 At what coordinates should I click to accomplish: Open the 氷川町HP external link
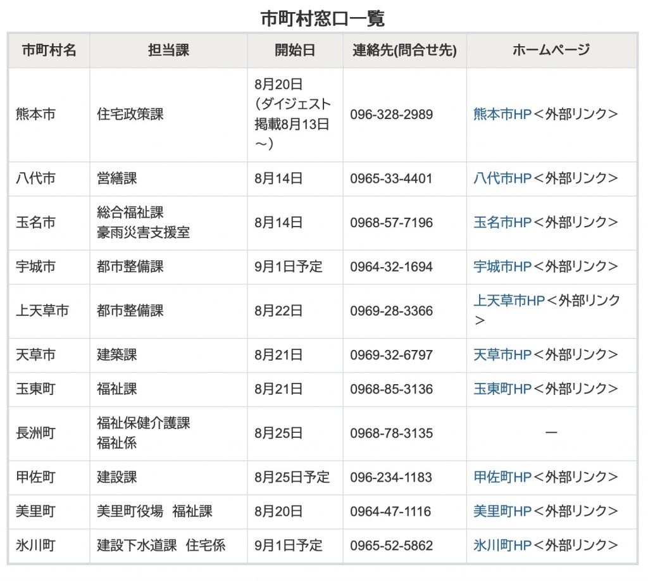point(502,546)
